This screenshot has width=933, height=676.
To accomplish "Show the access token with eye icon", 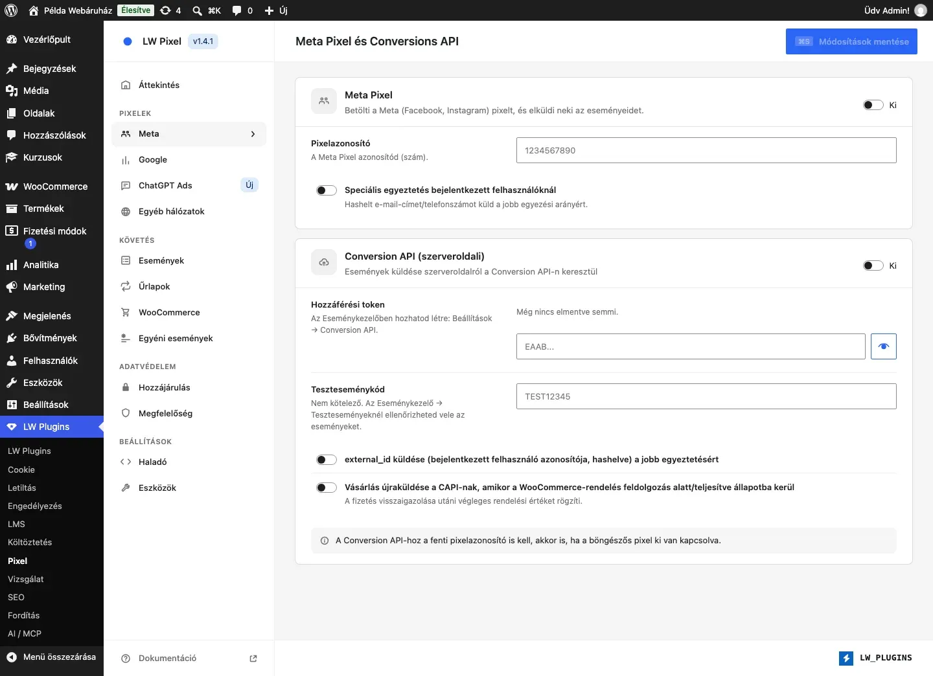I will tap(884, 346).
